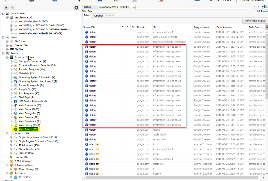The width and height of the screenshot is (268, 181).
Task: Select the Phone Numbers (9) node
Action: click(29, 149)
